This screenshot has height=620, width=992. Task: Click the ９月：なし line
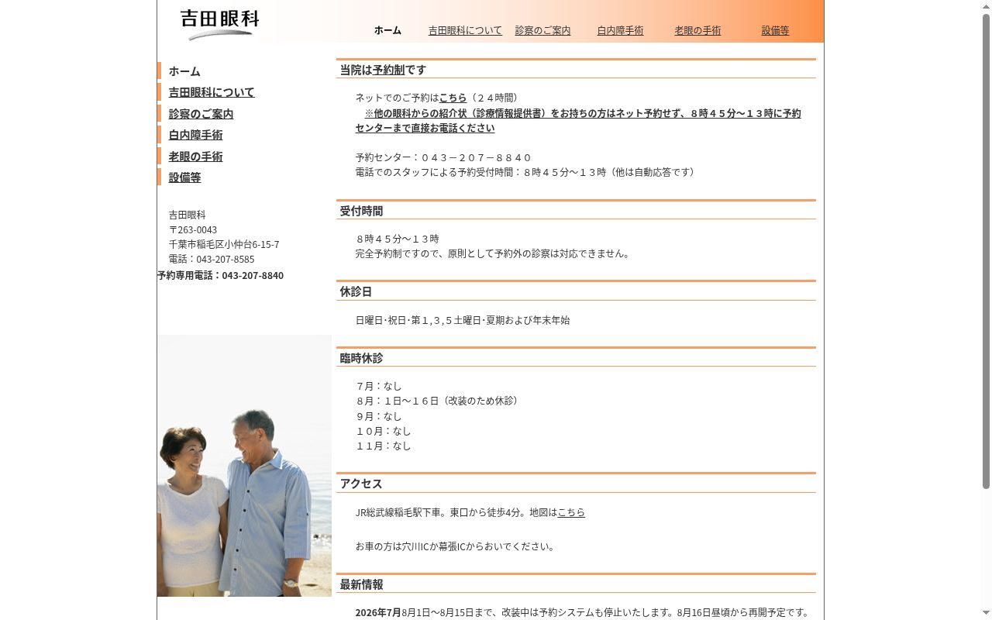point(379,416)
